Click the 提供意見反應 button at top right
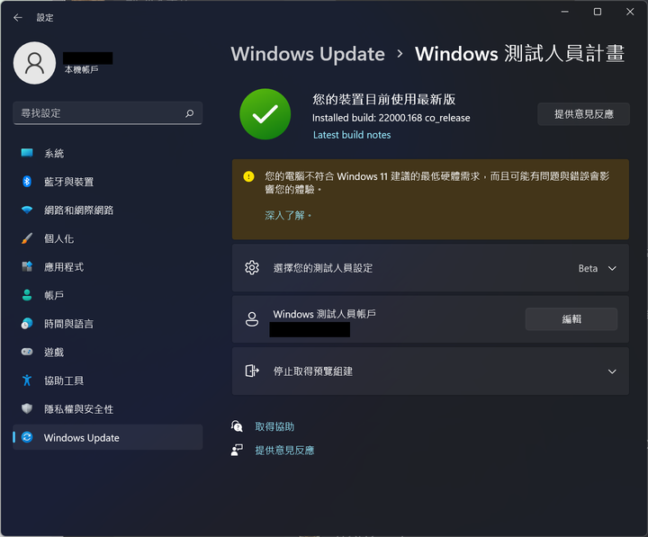Image resolution: width=648 pixels, height=537 pixels. [x=583, y=114]
